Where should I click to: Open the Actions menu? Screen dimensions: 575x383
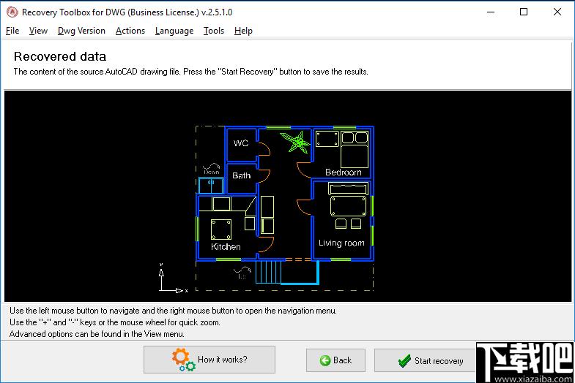130,31
